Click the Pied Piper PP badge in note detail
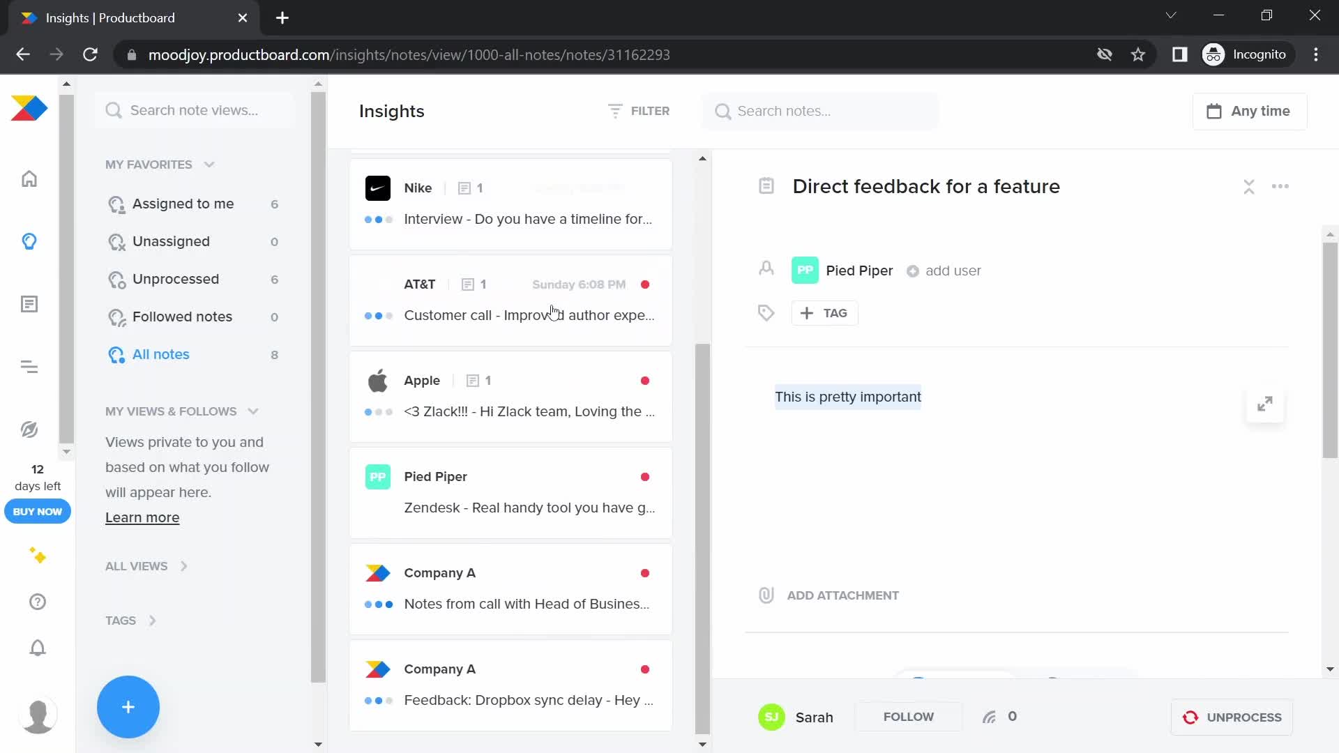1339x753 pixels. 805,271
